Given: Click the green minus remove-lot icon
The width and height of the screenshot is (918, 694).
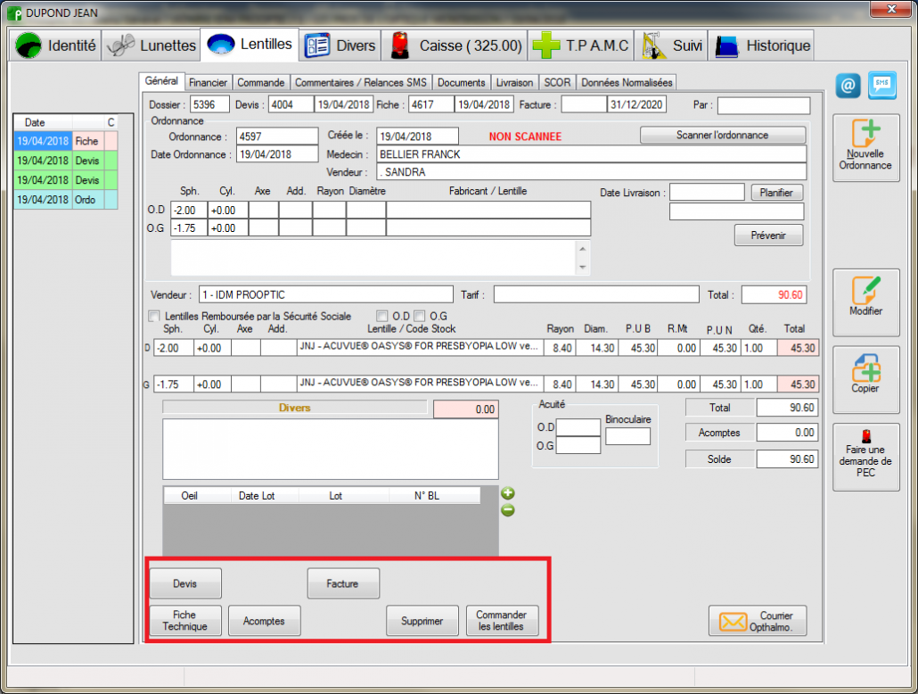Looking at the screenshot, I should coord(508,510).
